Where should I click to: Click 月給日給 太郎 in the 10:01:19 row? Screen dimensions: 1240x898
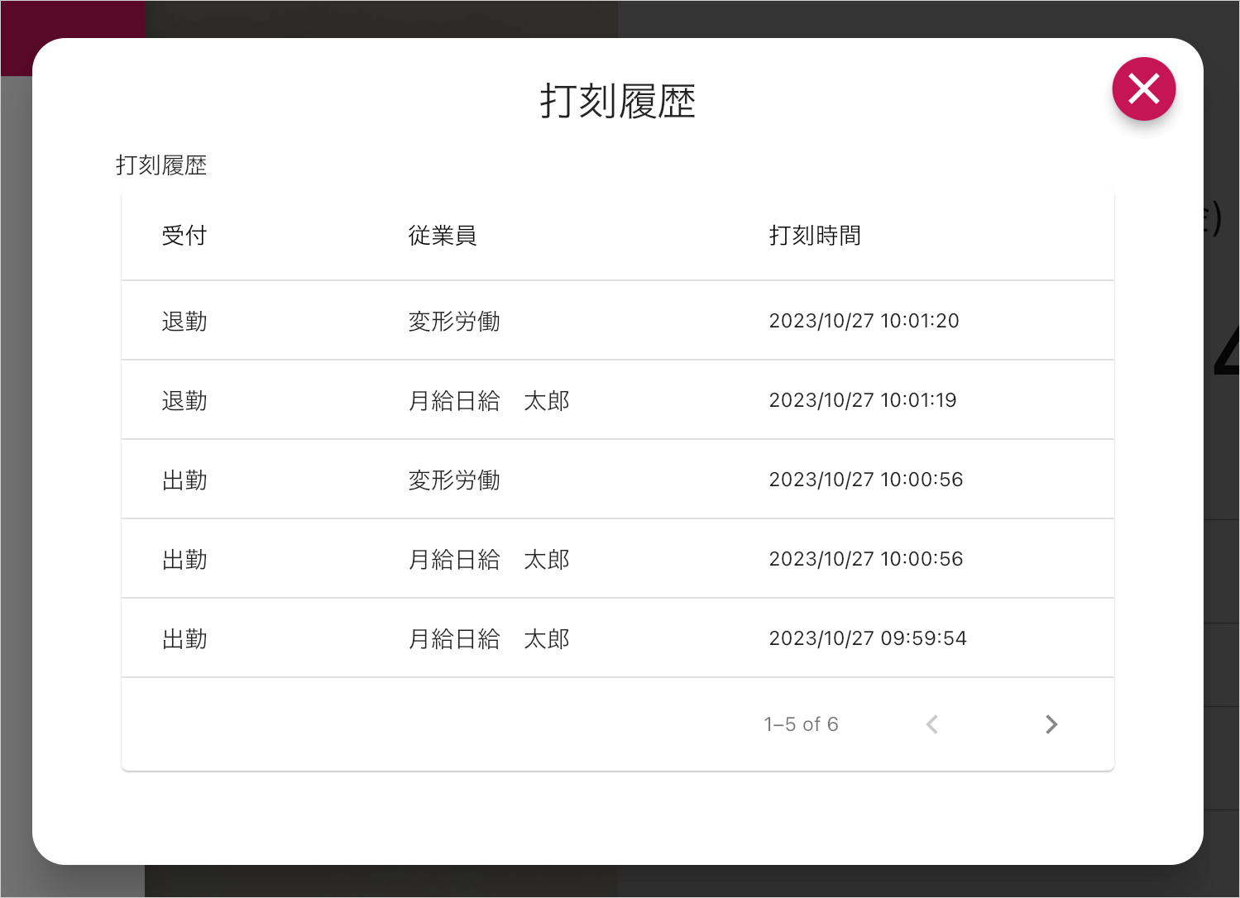tap(488, 400)
